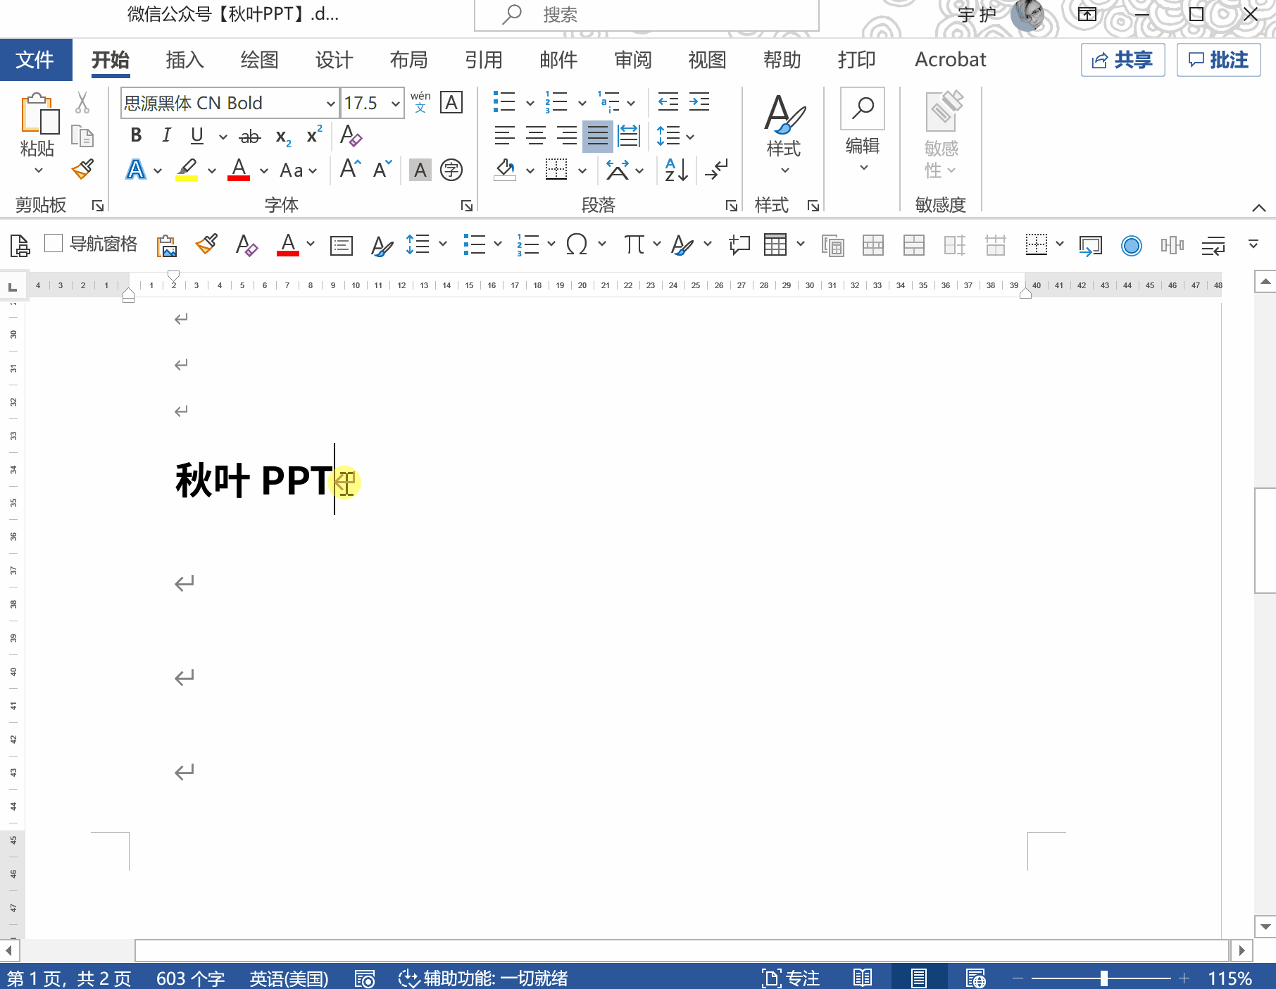Expand the Paste options arrow
Image resolution: width=1276 pixels, height=989 pixels.
click(x=38, y=170)
